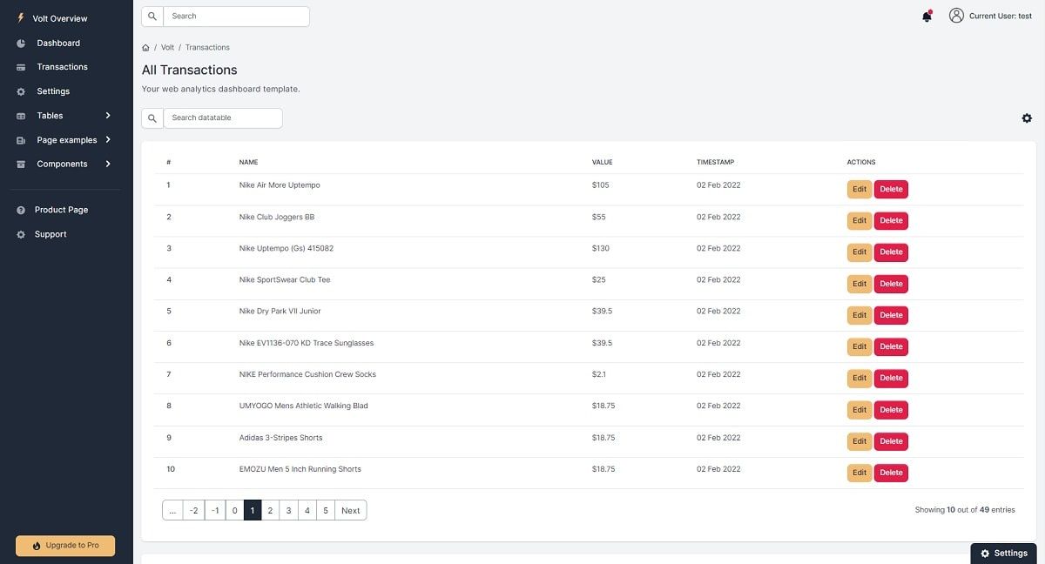Focus the Search datatable input field

pos(223,118)
